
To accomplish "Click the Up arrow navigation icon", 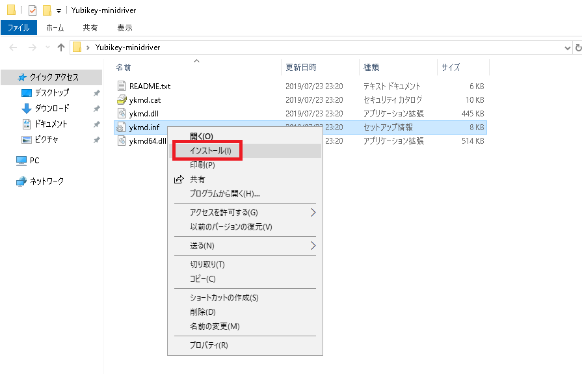I will pyautogui.click(x=61, y=47).
